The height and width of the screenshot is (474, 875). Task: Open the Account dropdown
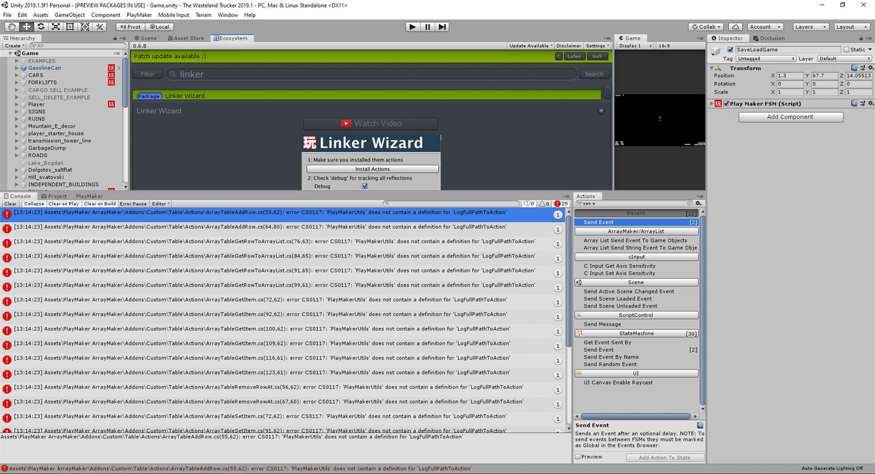(764, 27)
